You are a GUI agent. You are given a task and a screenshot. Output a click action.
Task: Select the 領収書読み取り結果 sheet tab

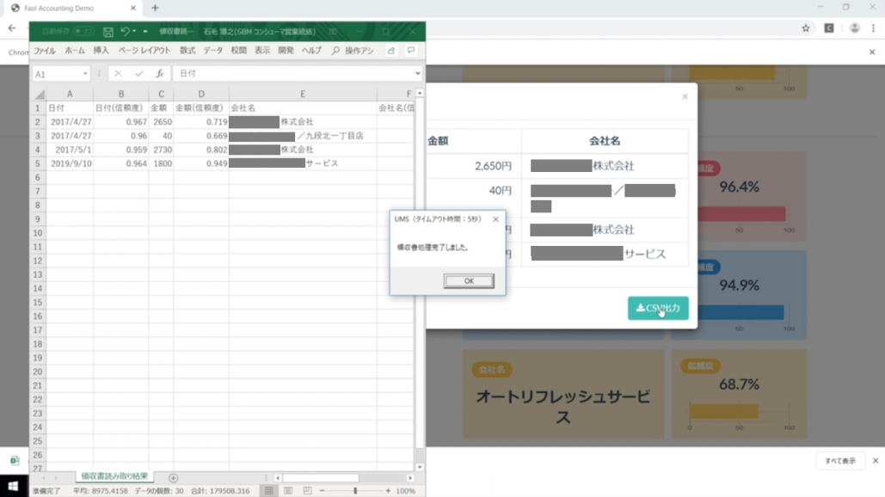[114, 476]
